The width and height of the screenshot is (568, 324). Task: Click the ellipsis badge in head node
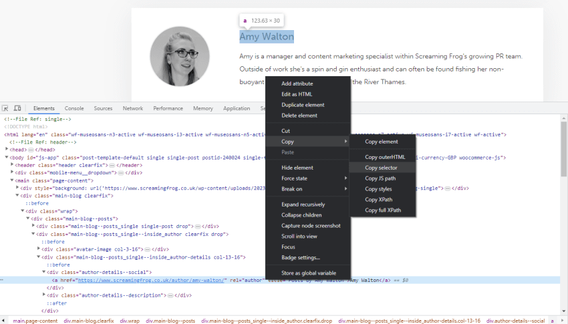click(x=31, y=150)
